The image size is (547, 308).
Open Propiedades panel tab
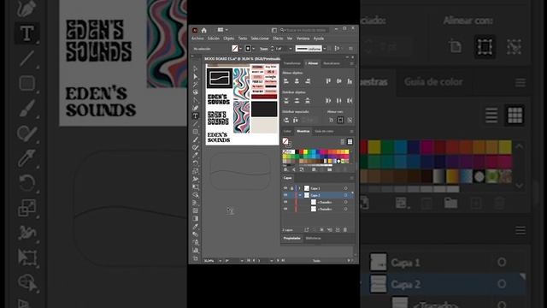[x=292, y=238]
